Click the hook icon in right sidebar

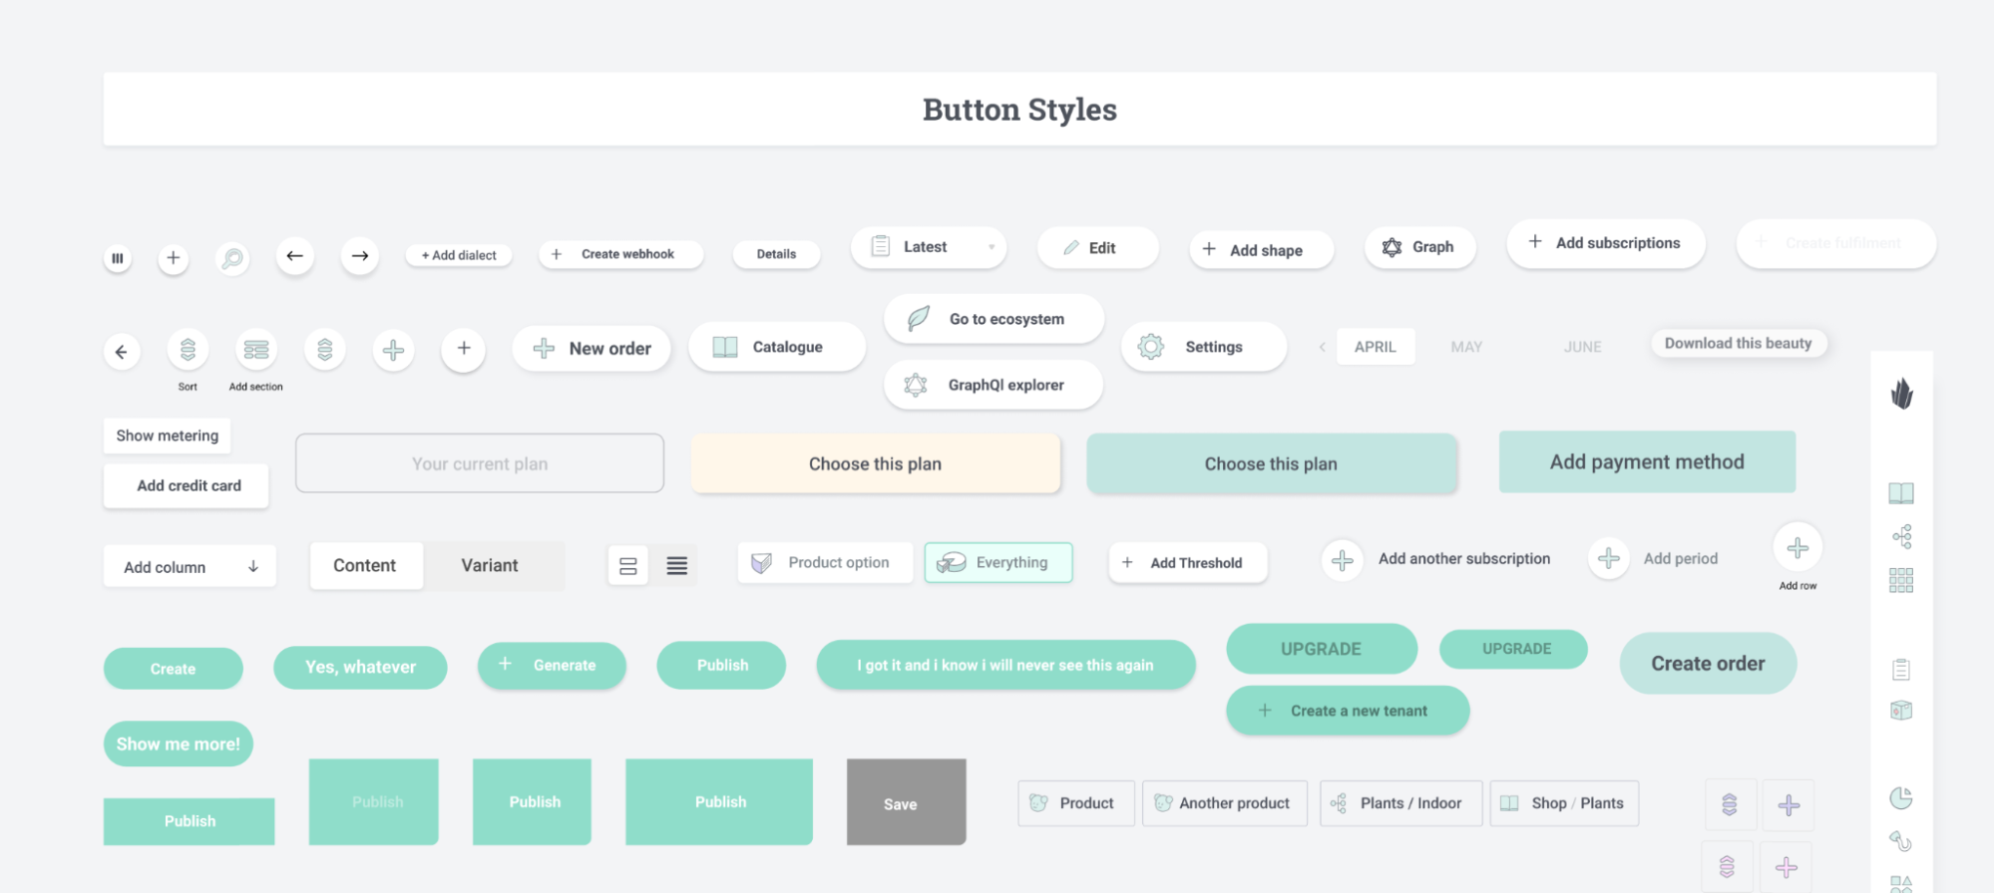1901,841
